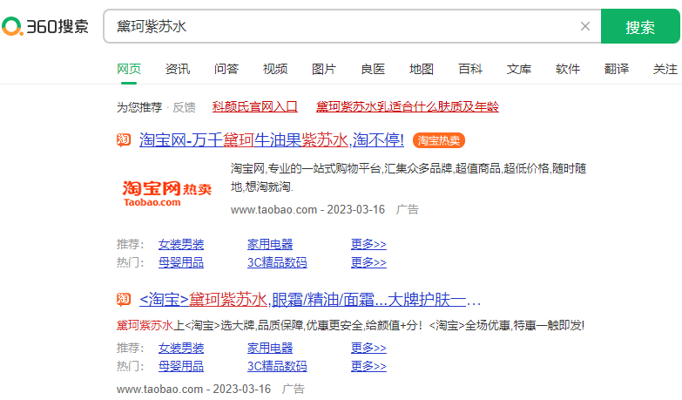Click 更多>> in second result's 热门 row

368,366
